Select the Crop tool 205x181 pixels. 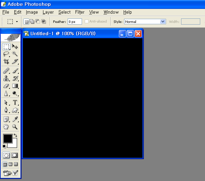(x=6, y=61)
